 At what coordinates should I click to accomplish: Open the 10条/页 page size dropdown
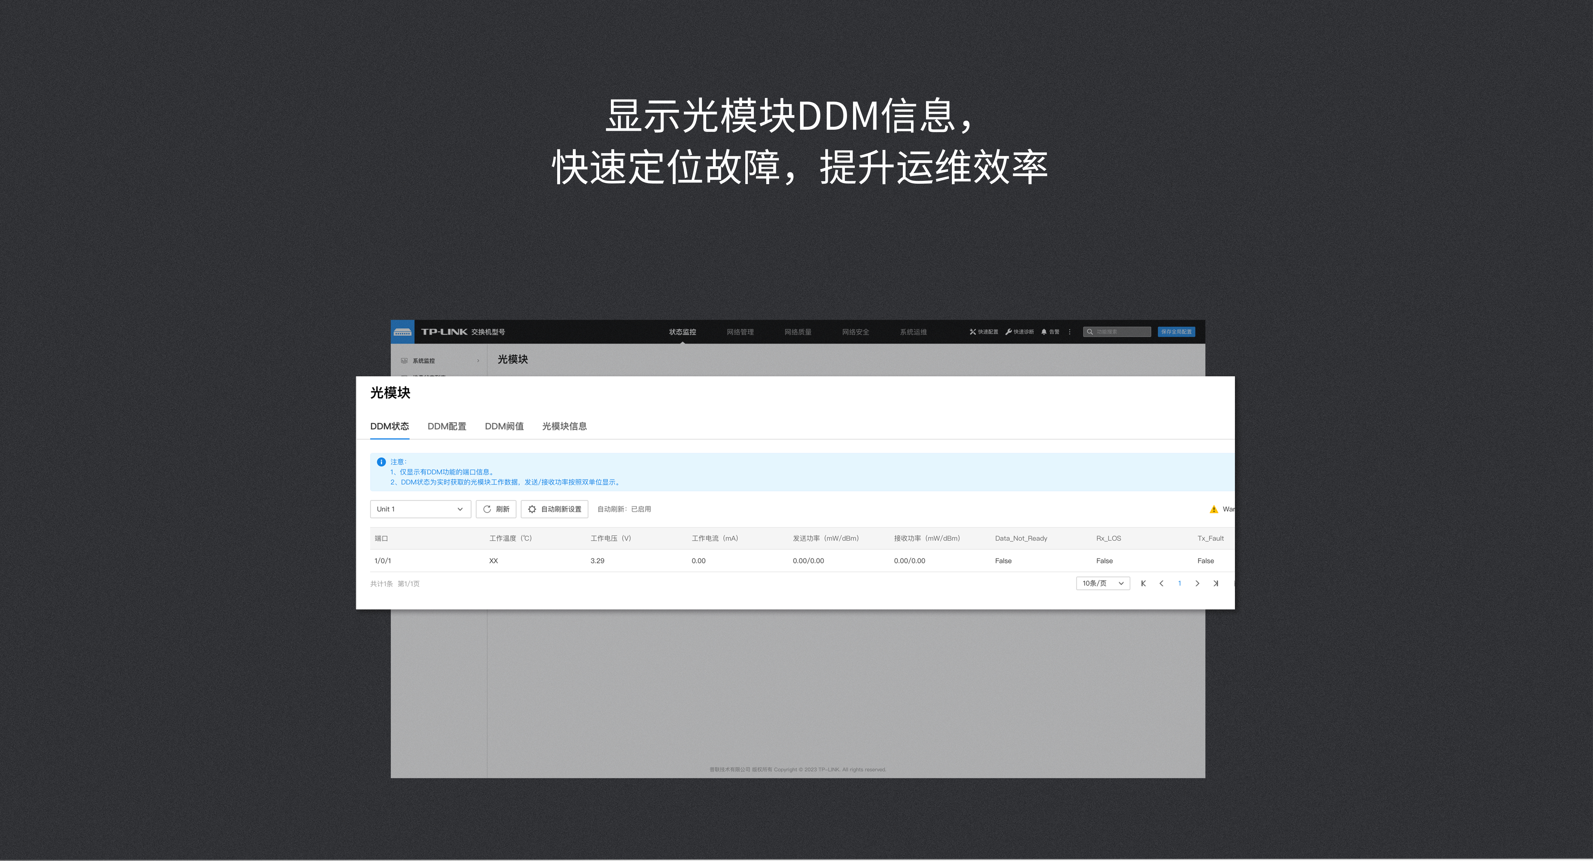(x=1103, y=583)
